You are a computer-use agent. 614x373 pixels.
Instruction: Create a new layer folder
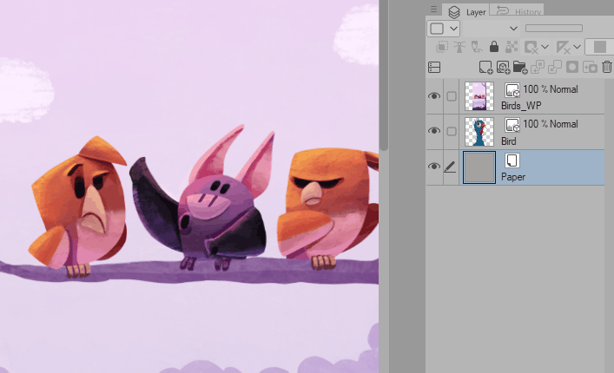click(520, 67)
